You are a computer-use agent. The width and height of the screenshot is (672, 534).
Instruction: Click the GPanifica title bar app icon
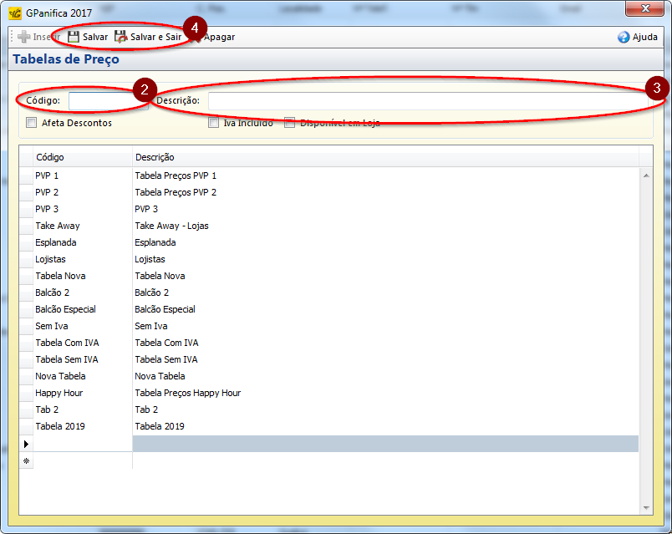click(15, 13)
